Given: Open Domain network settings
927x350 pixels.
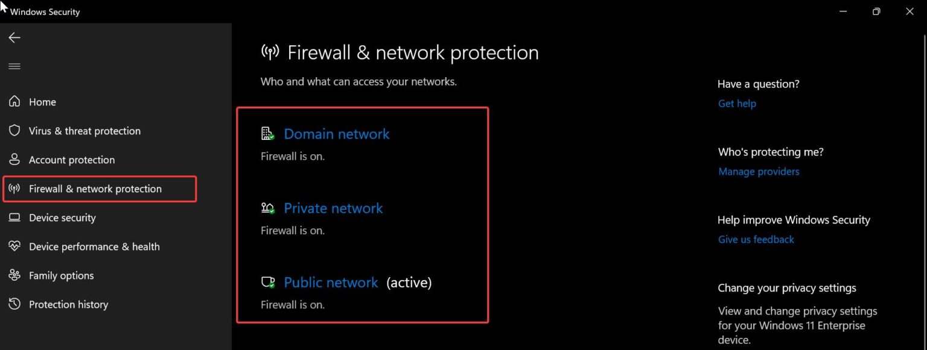Looking at the screenshot, I should (337, 134).
